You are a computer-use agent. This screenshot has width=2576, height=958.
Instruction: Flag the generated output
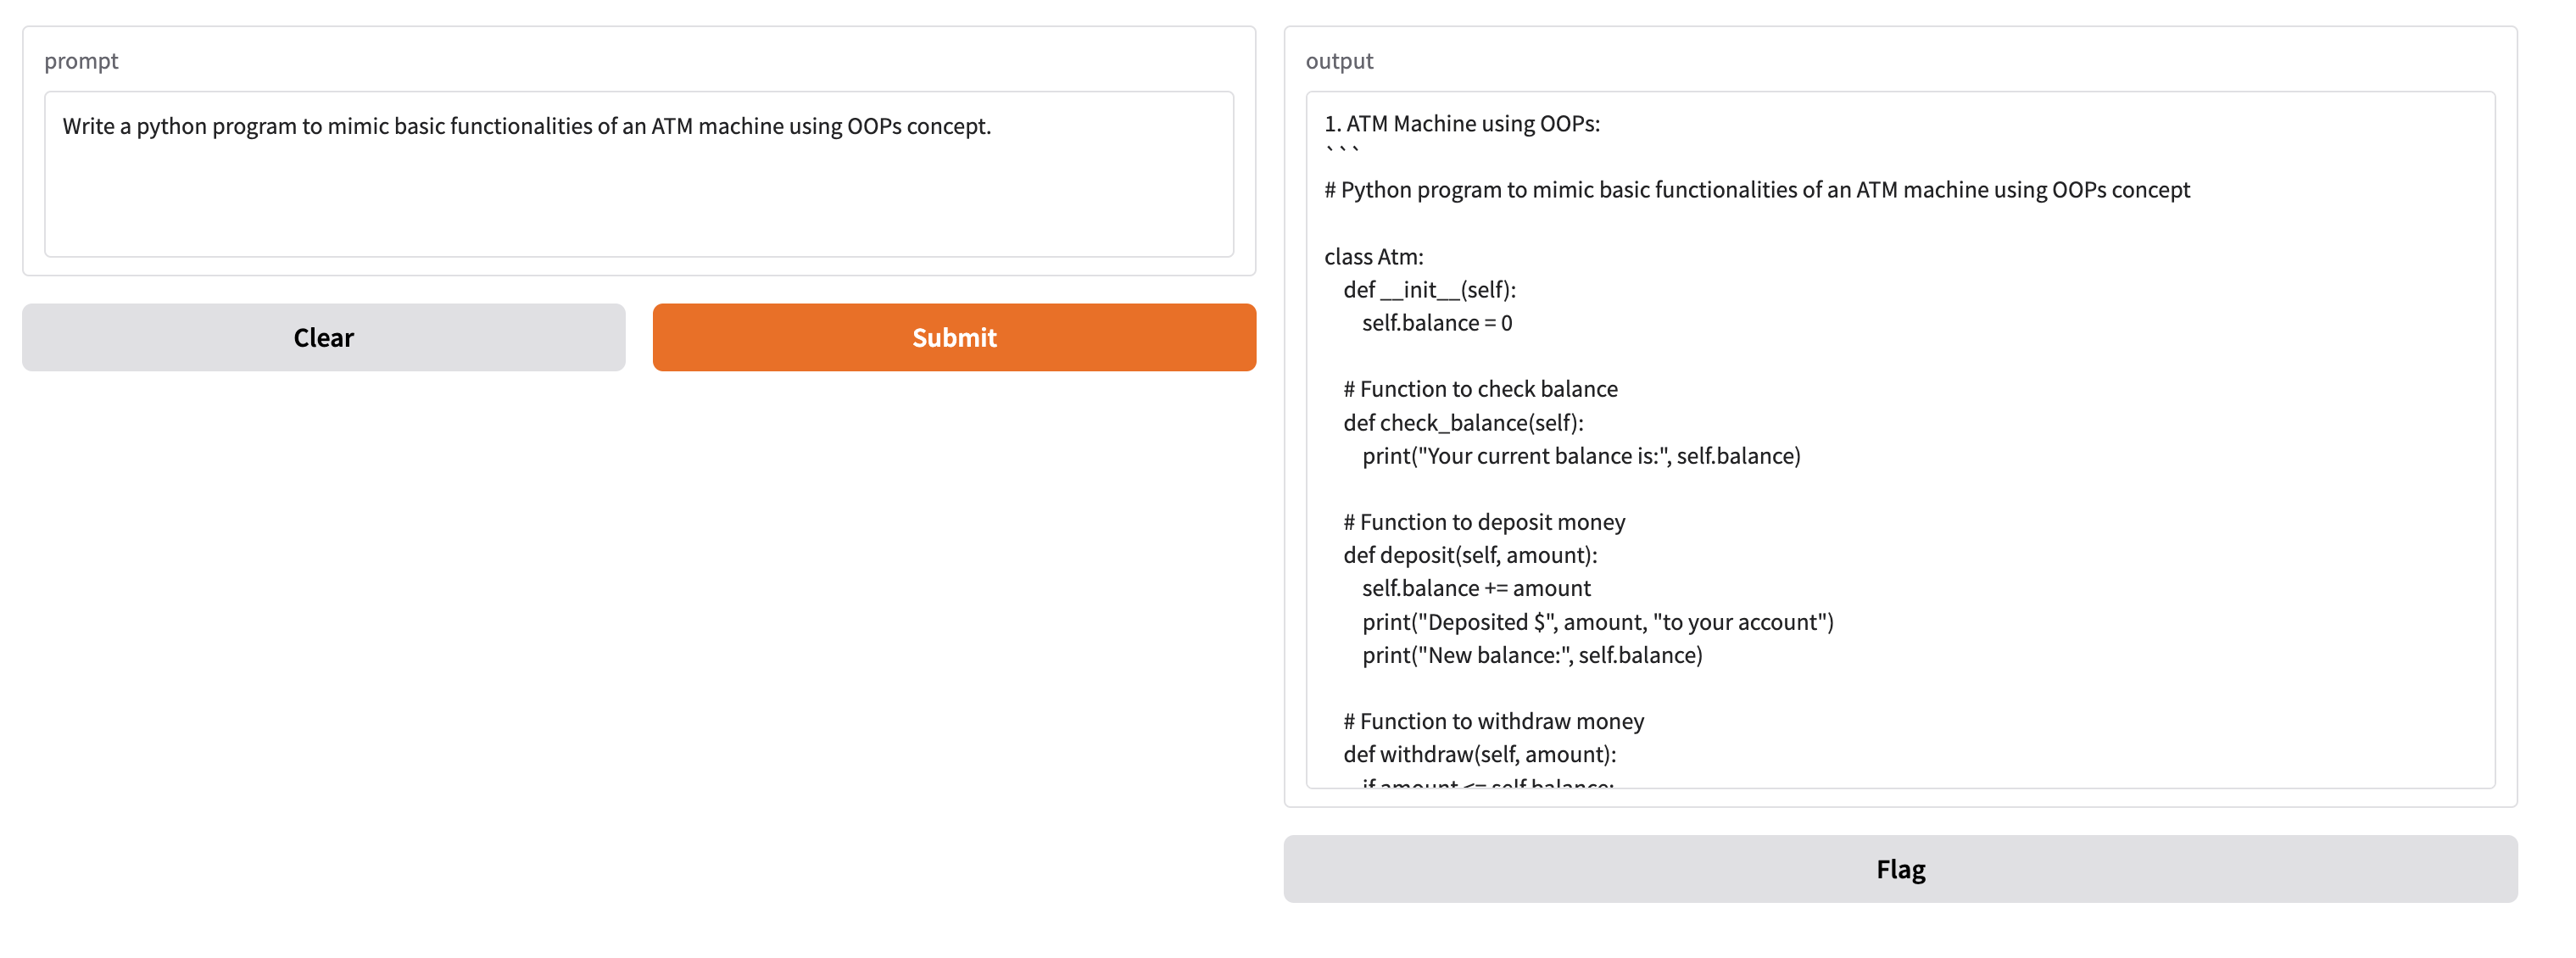(1899, 868)
